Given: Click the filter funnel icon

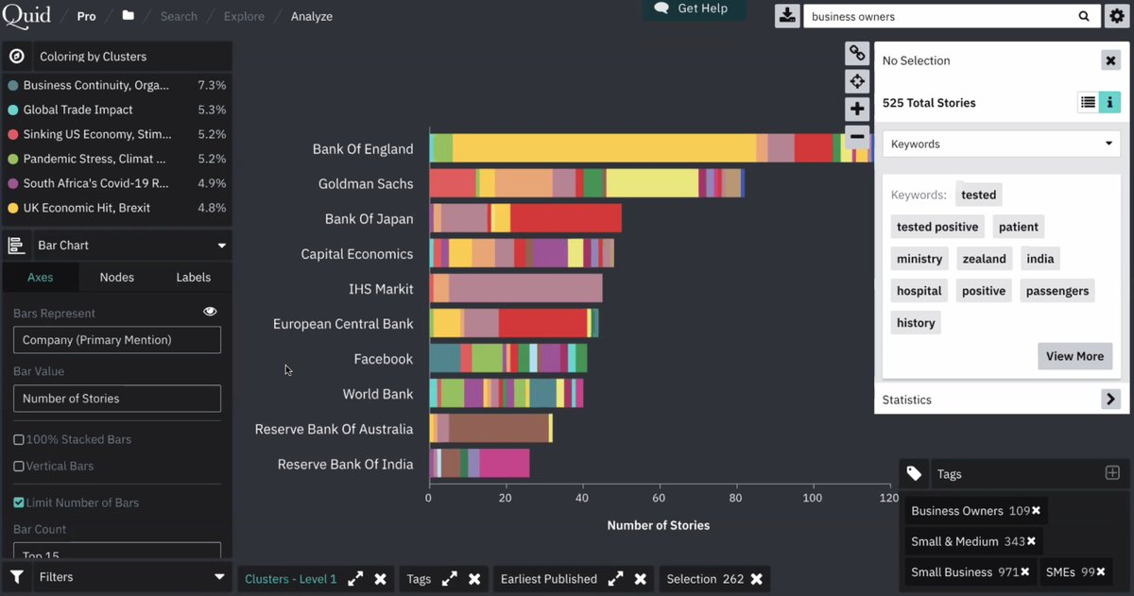Looking at the screenshot, I should click(17, 577).
